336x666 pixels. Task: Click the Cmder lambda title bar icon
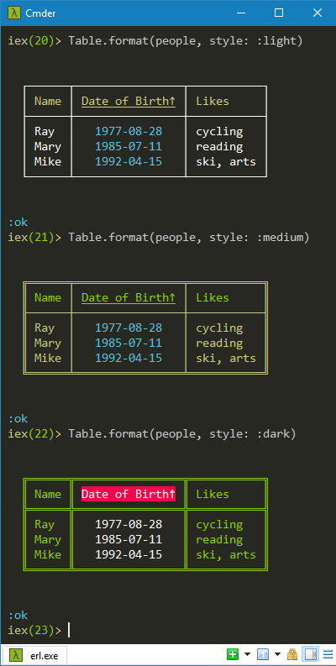pyautogui.click(x=14, y=13)
